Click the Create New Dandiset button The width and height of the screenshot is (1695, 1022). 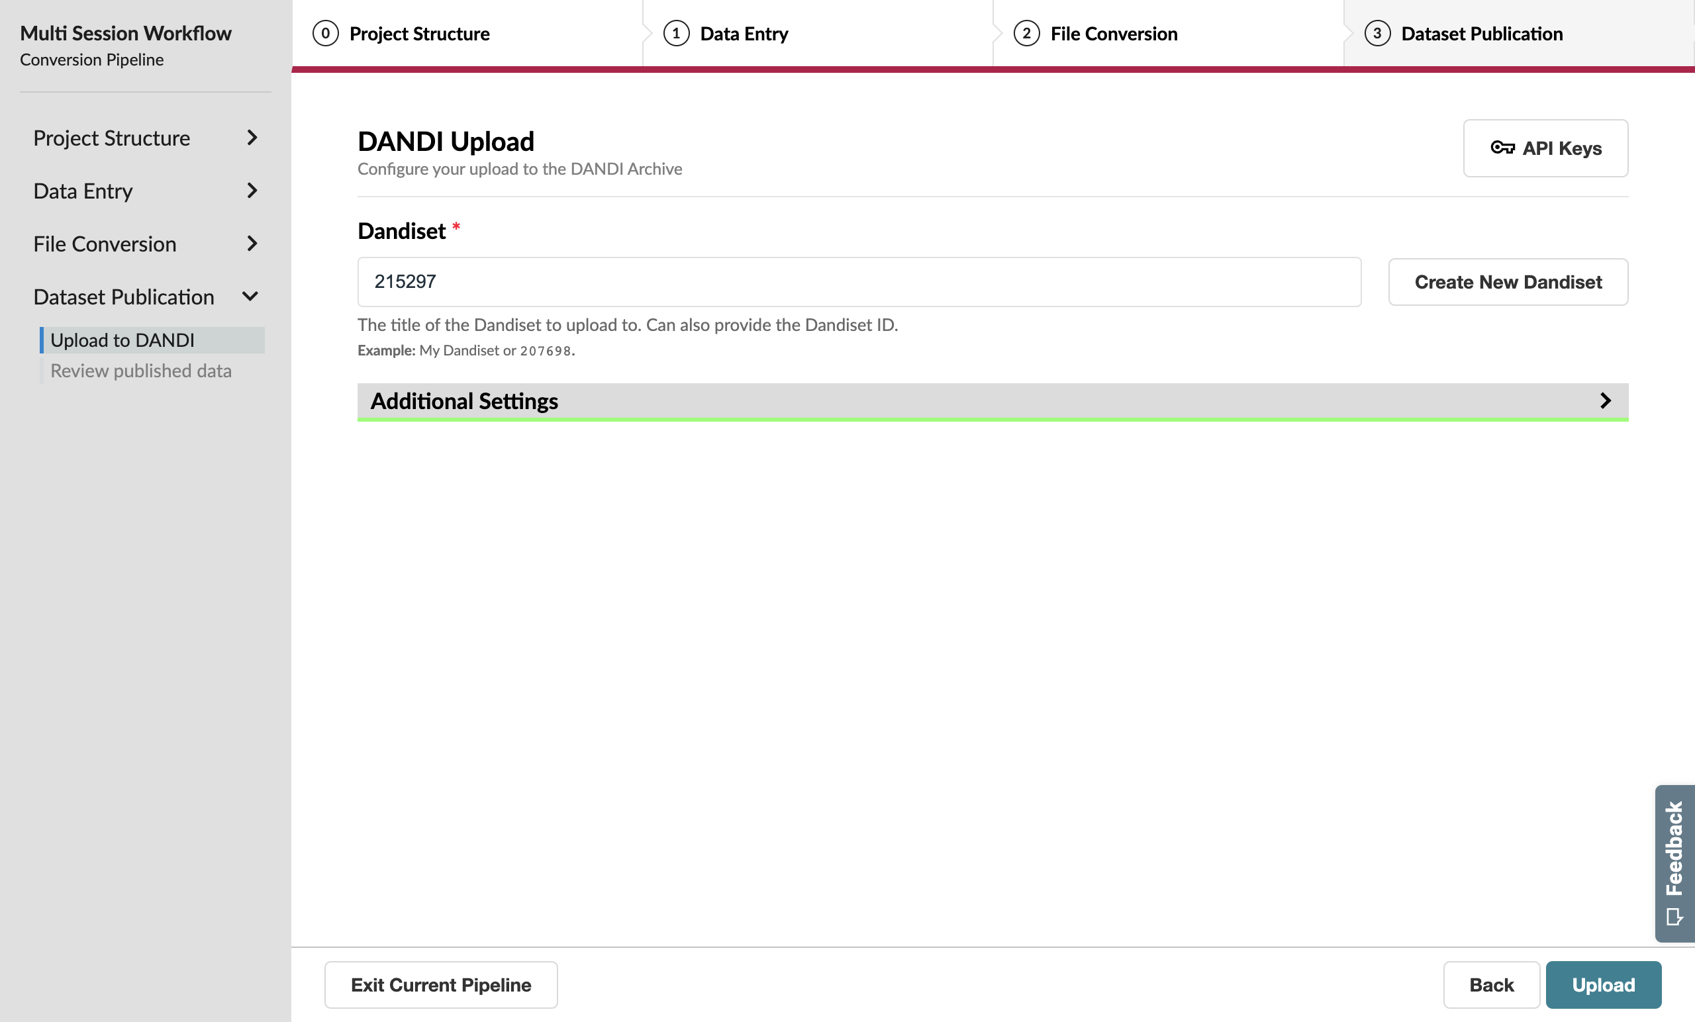(x=1507, y=282)
